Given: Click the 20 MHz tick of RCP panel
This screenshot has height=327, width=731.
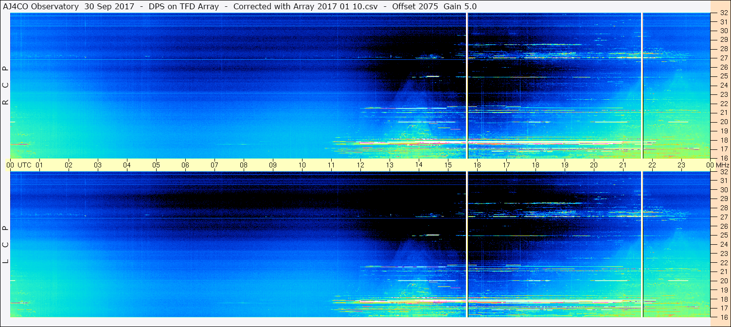Looking at the screenshot, I should tap(724, 122).
